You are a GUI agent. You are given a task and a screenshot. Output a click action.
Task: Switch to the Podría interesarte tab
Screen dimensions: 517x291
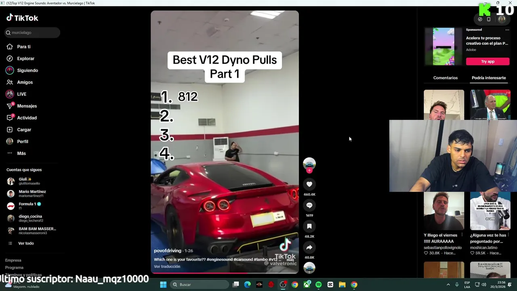tap(489, 78)
